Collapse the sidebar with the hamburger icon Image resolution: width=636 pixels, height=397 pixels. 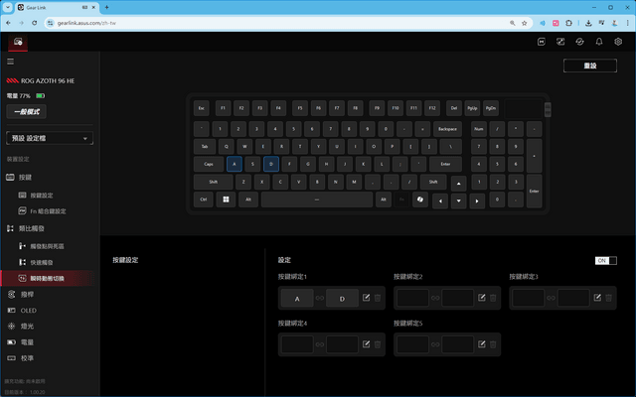pos(11,62)
